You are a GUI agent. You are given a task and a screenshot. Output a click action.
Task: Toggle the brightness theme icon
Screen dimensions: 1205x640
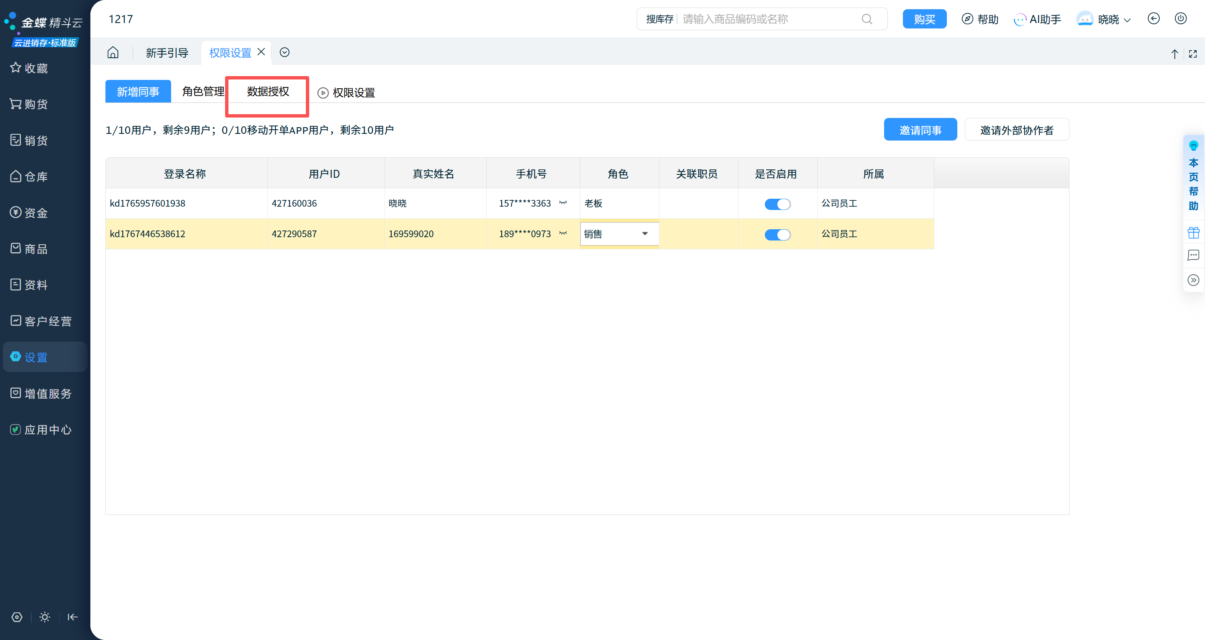[45, 617]
